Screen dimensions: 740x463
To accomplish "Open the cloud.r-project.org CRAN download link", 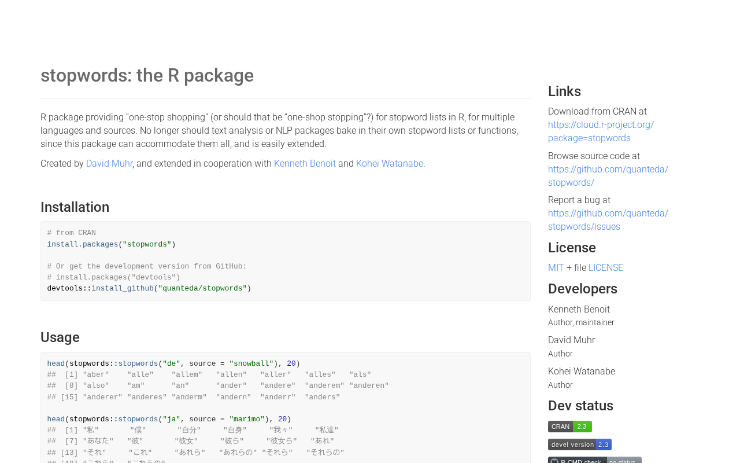I will click(x=601, y=131).
